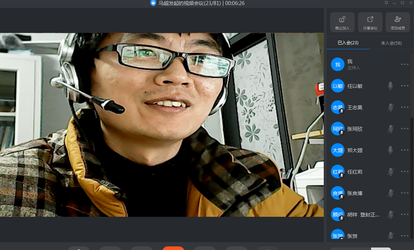Screen dimensions: 414x250
Task: Click the blue shield lock icon in title bar
Action: tap(153, 3)
